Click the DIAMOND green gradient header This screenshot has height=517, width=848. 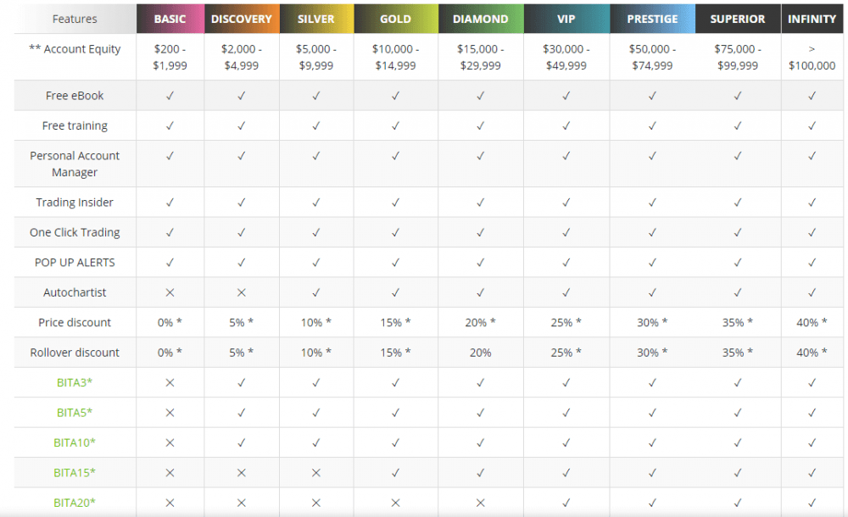point(480,19)
